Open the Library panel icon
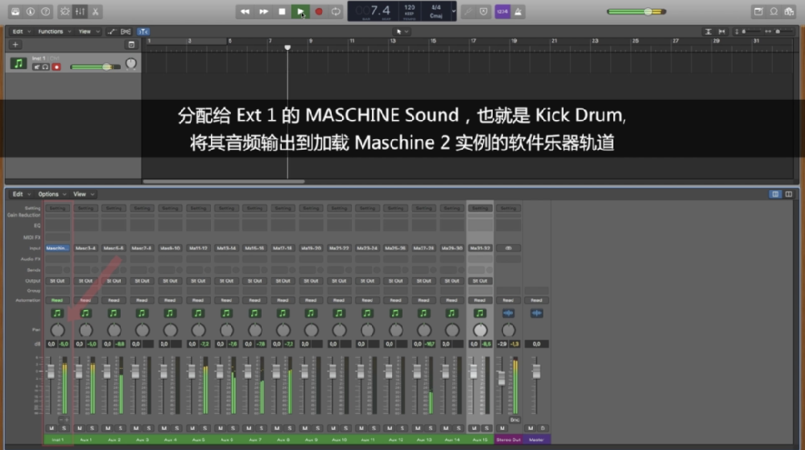This screenshot has height=450, width=805. point(15,11)
